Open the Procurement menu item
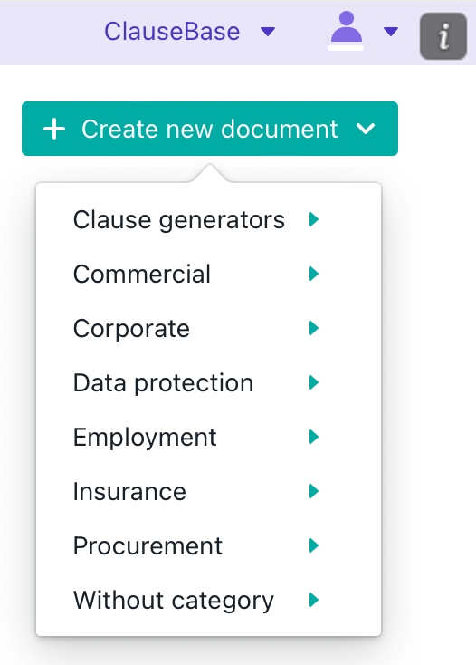Image resolution: width=476 pixels, height=665 pixels. tap(208, 545)
